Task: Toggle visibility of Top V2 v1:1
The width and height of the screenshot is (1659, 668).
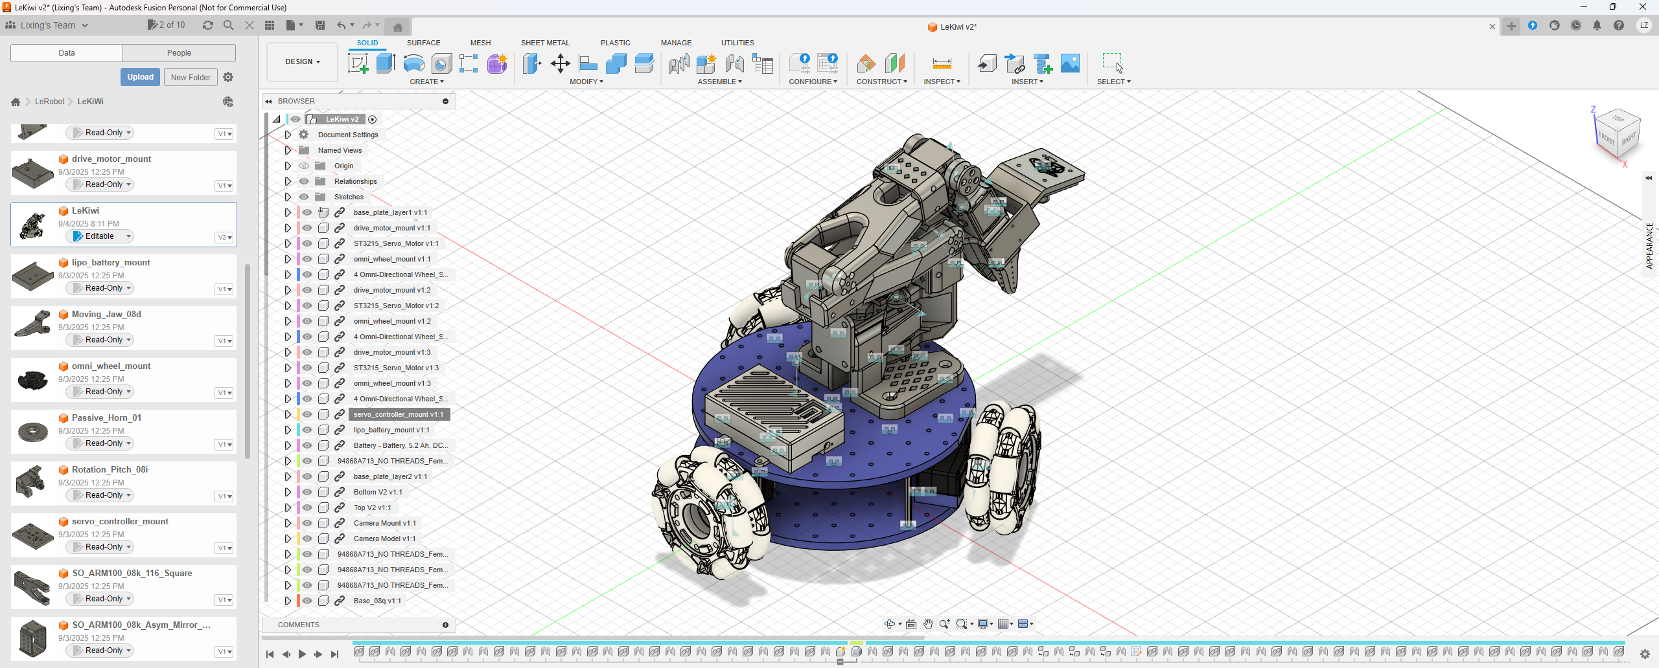Action: [307, 507]
